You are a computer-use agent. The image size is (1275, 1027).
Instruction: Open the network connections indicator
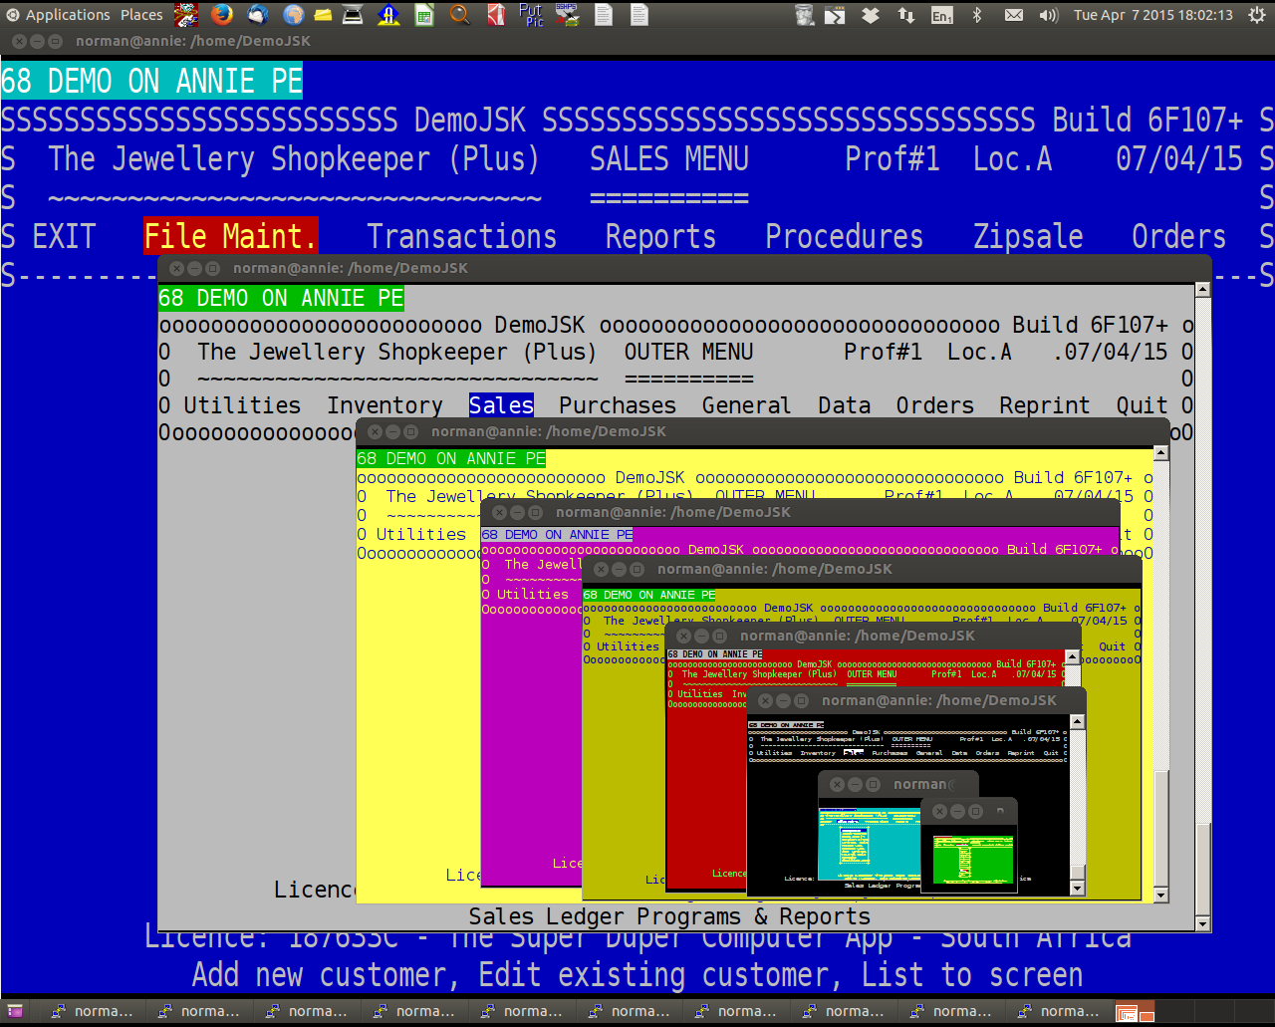[x=905, y=15]
